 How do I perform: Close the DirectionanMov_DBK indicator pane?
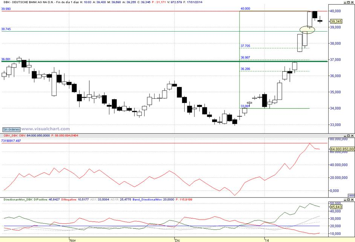(x=352, y=200)
